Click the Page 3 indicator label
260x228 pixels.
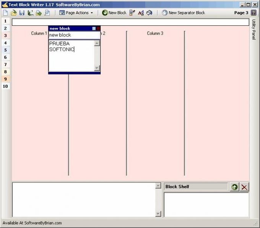coord(241,13)
